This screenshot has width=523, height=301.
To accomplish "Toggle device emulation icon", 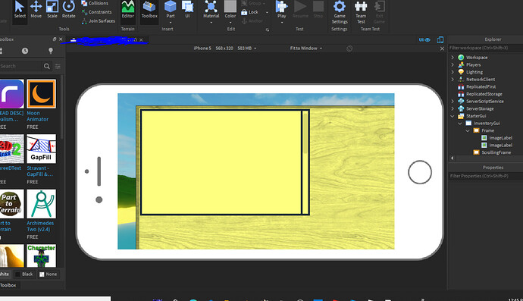I will tap(440, 39).
